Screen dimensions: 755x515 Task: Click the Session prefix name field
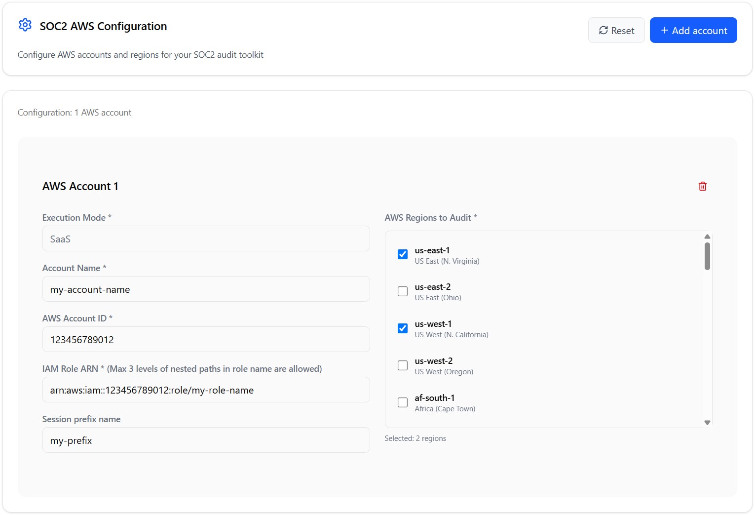(206, 440)
